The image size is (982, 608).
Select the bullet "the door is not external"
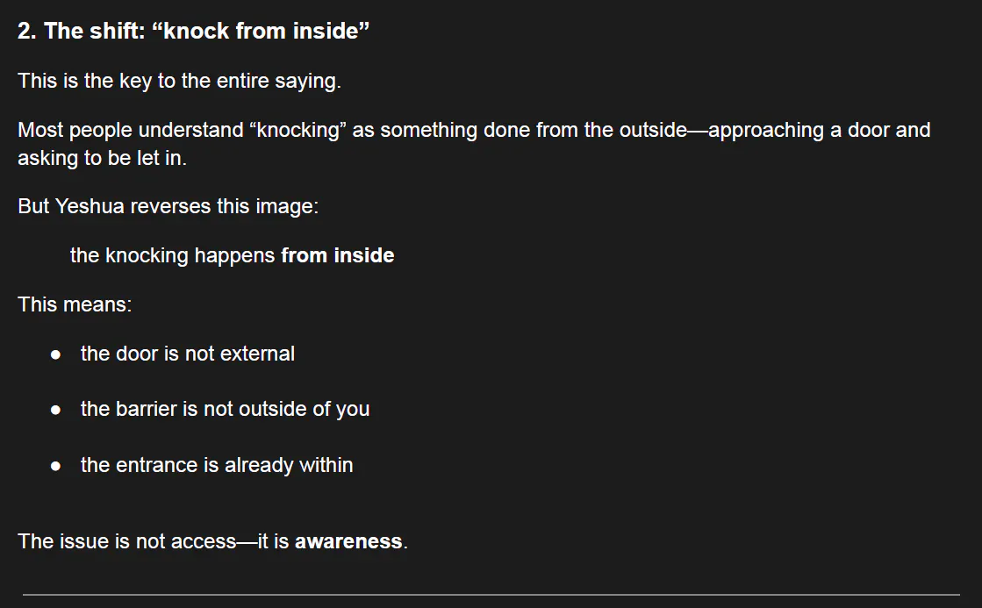[x=188, y=354]
